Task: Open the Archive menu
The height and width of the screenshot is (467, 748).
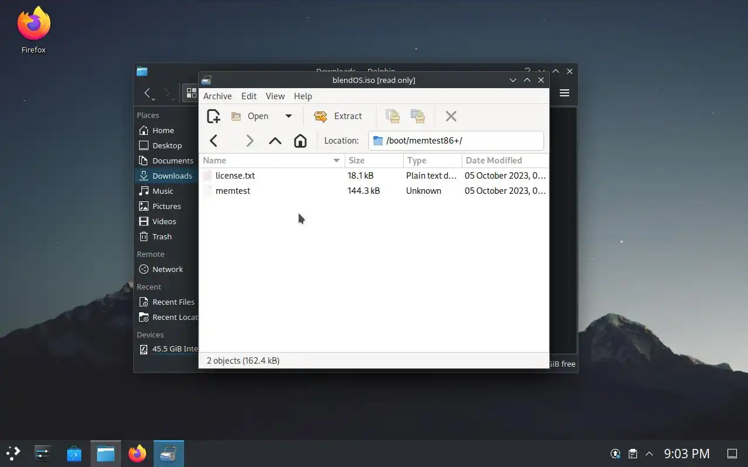Action: point(217,96)
